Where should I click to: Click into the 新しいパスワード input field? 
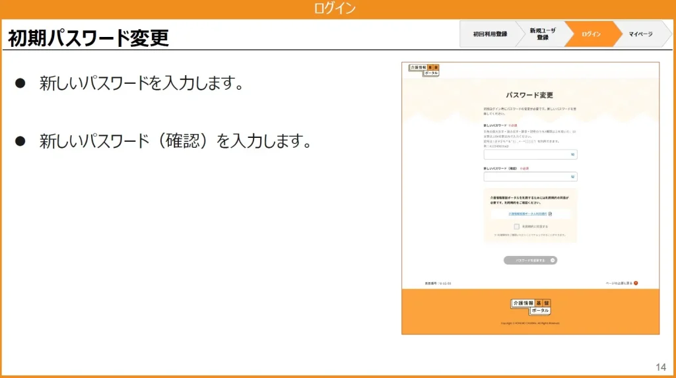(525, 155)
